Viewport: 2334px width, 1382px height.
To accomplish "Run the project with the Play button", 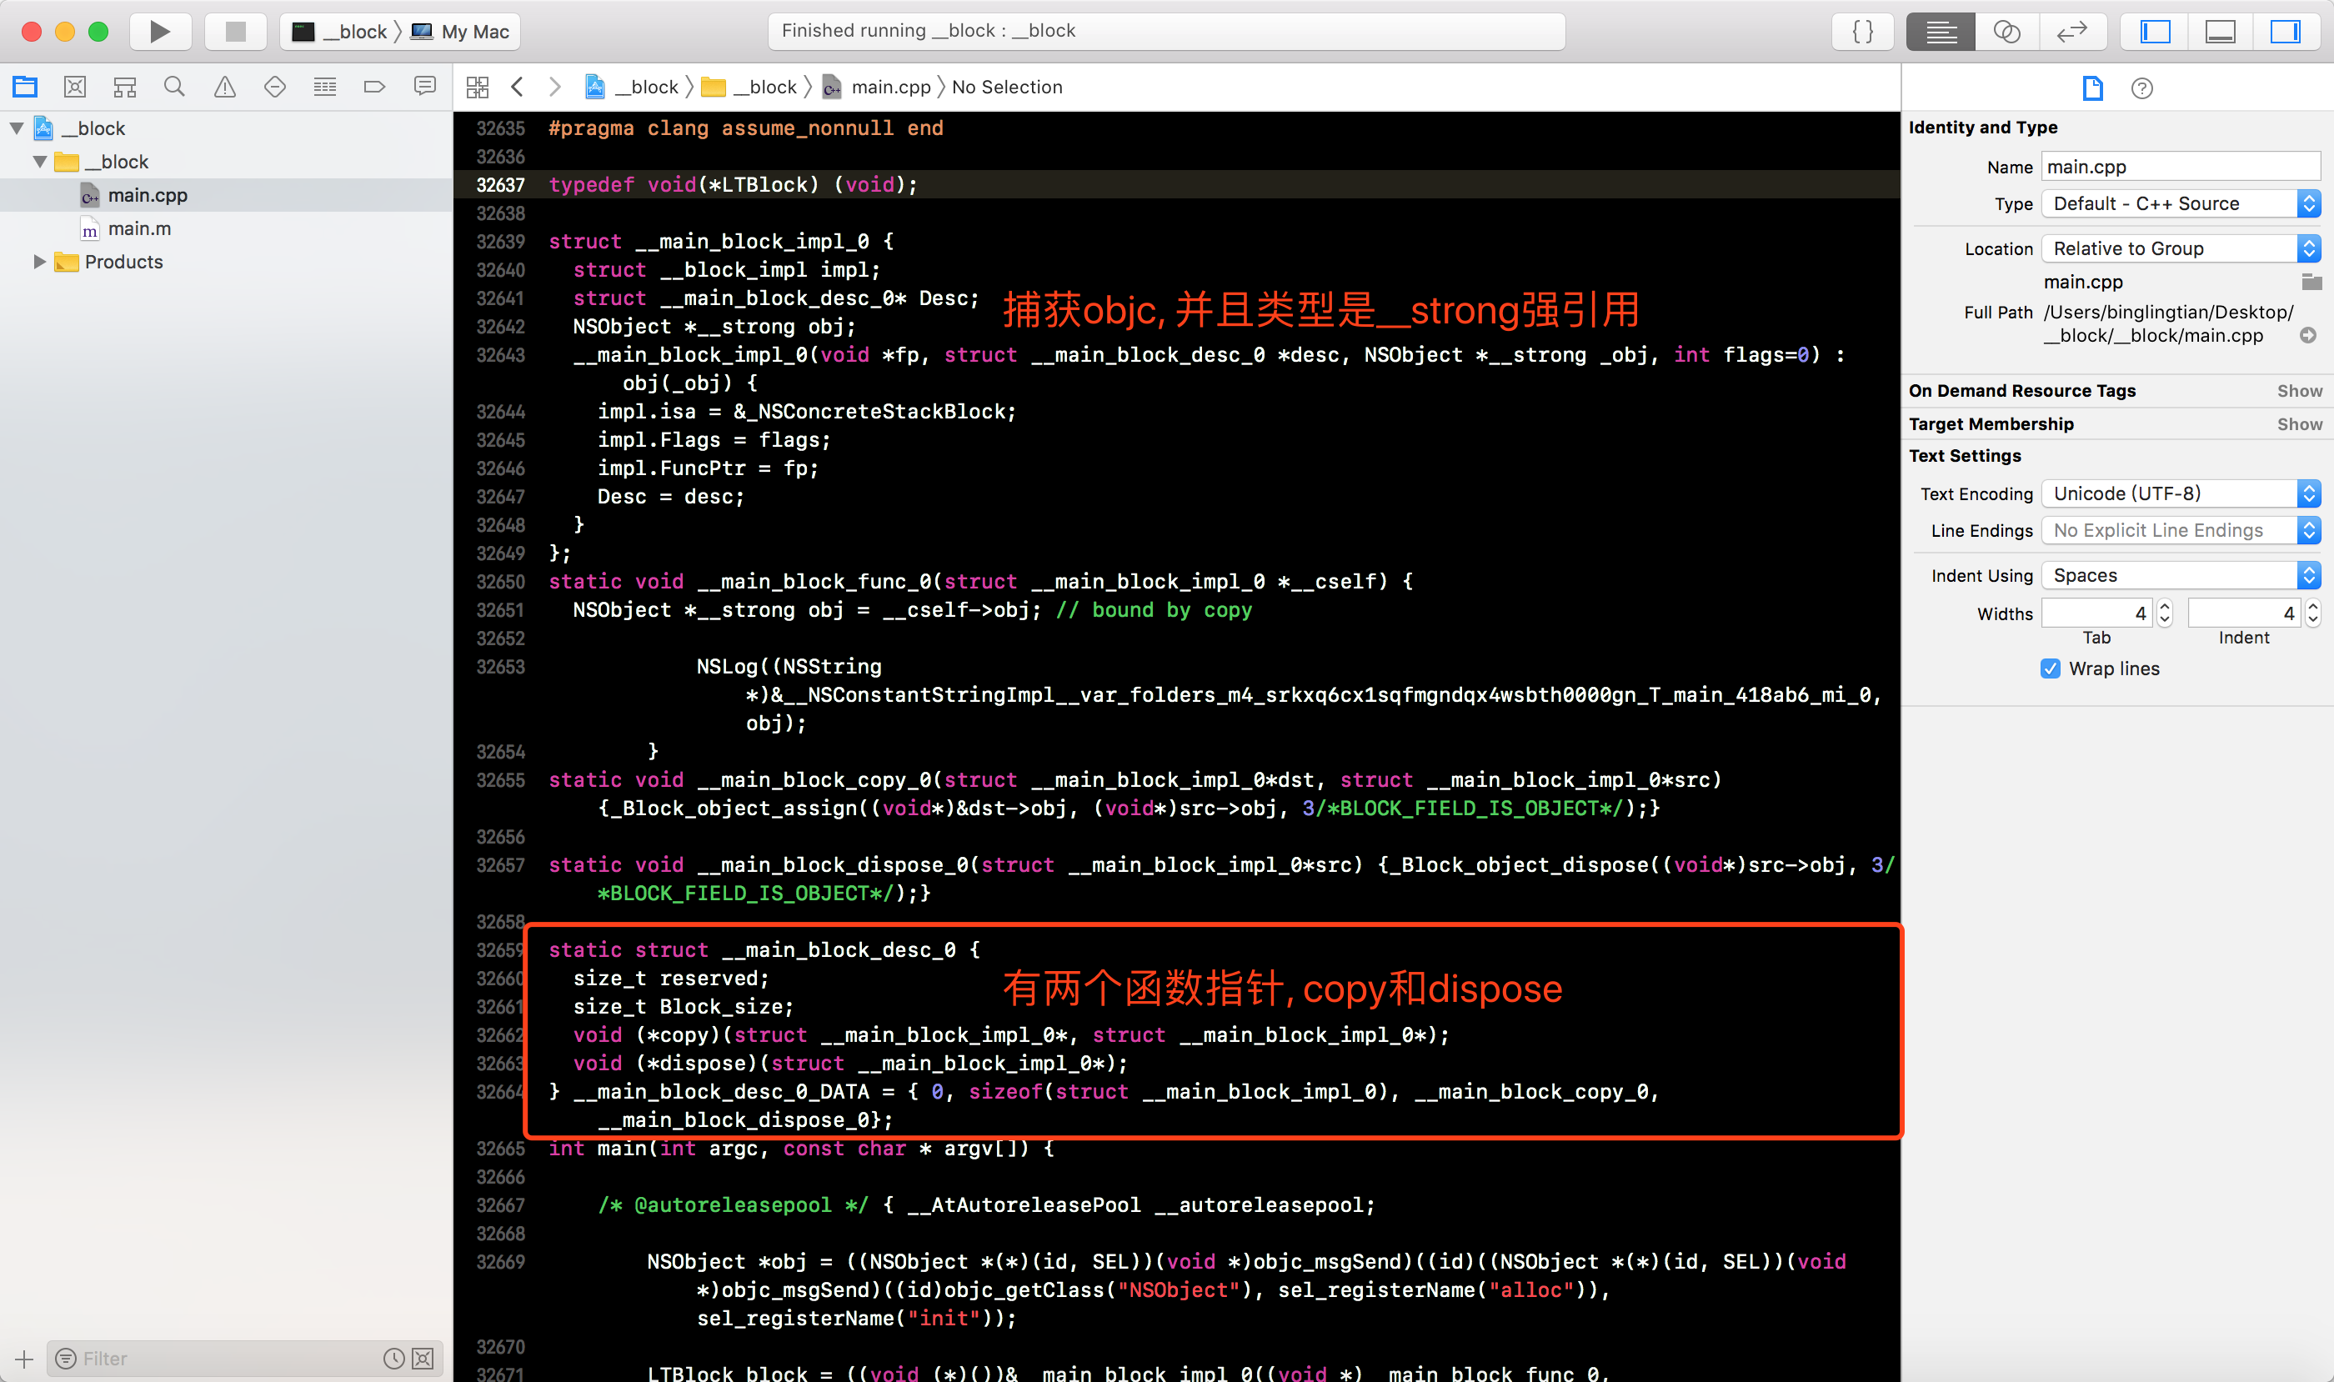I will [160, 32].
